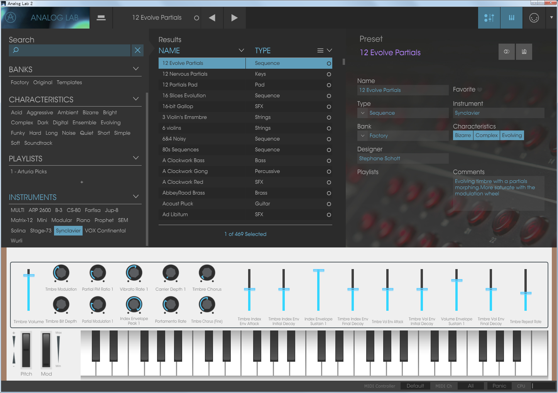Toggle favorite circle for A Clockwork Bass
Image resolution: width=558 pixels, height=393 pixels.
[329, 161]
